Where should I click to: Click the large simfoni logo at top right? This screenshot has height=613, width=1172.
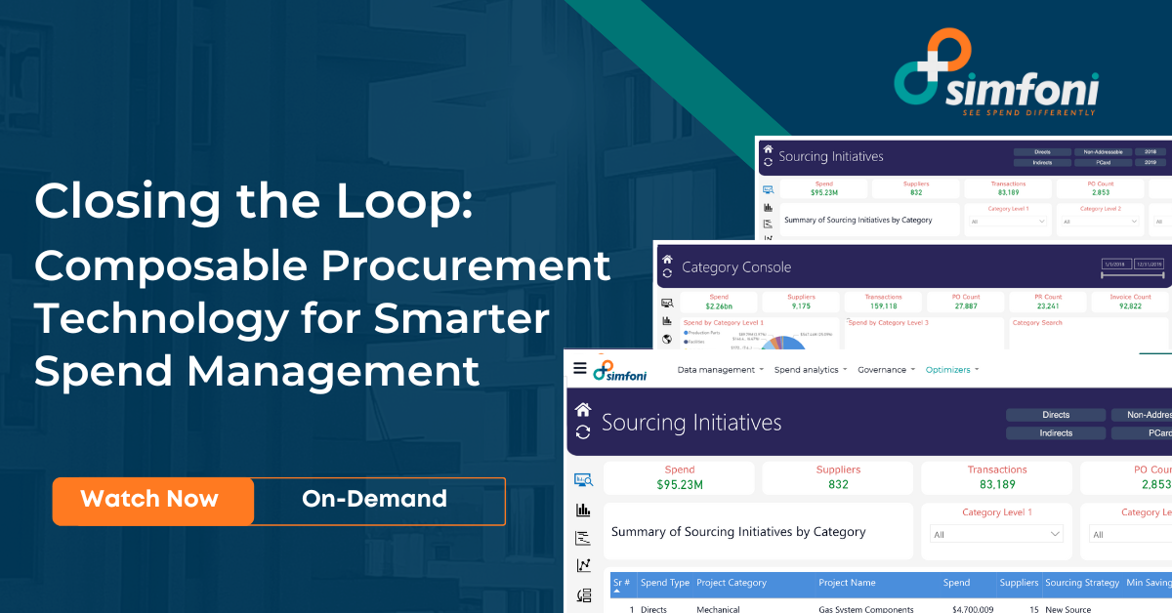pos(995,75)
